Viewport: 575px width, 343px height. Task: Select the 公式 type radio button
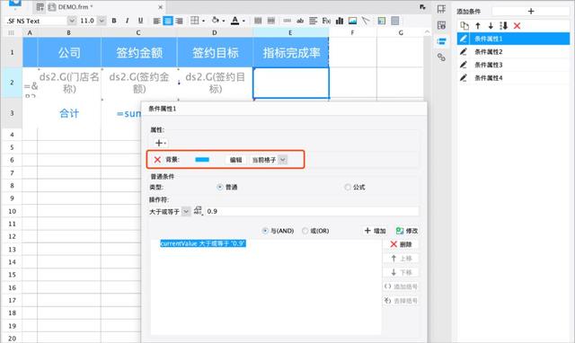click(x=348, y=188)
